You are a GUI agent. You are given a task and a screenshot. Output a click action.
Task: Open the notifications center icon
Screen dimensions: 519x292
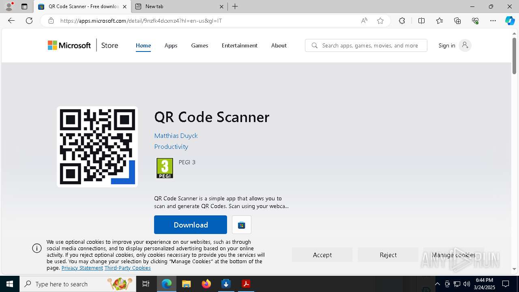point(506,284)
